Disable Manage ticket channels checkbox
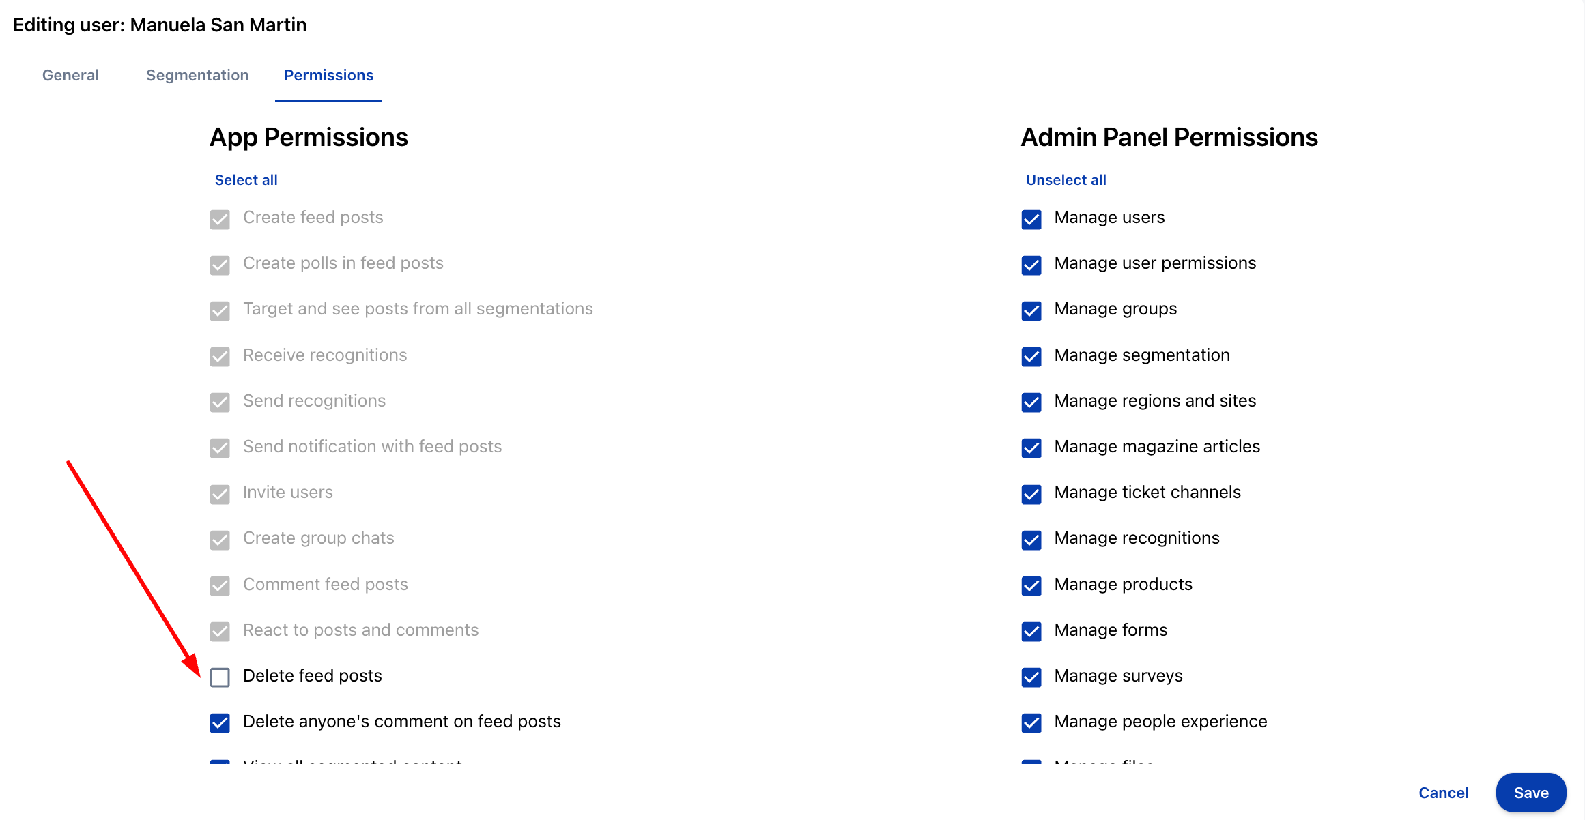 tap(1031, 493)
